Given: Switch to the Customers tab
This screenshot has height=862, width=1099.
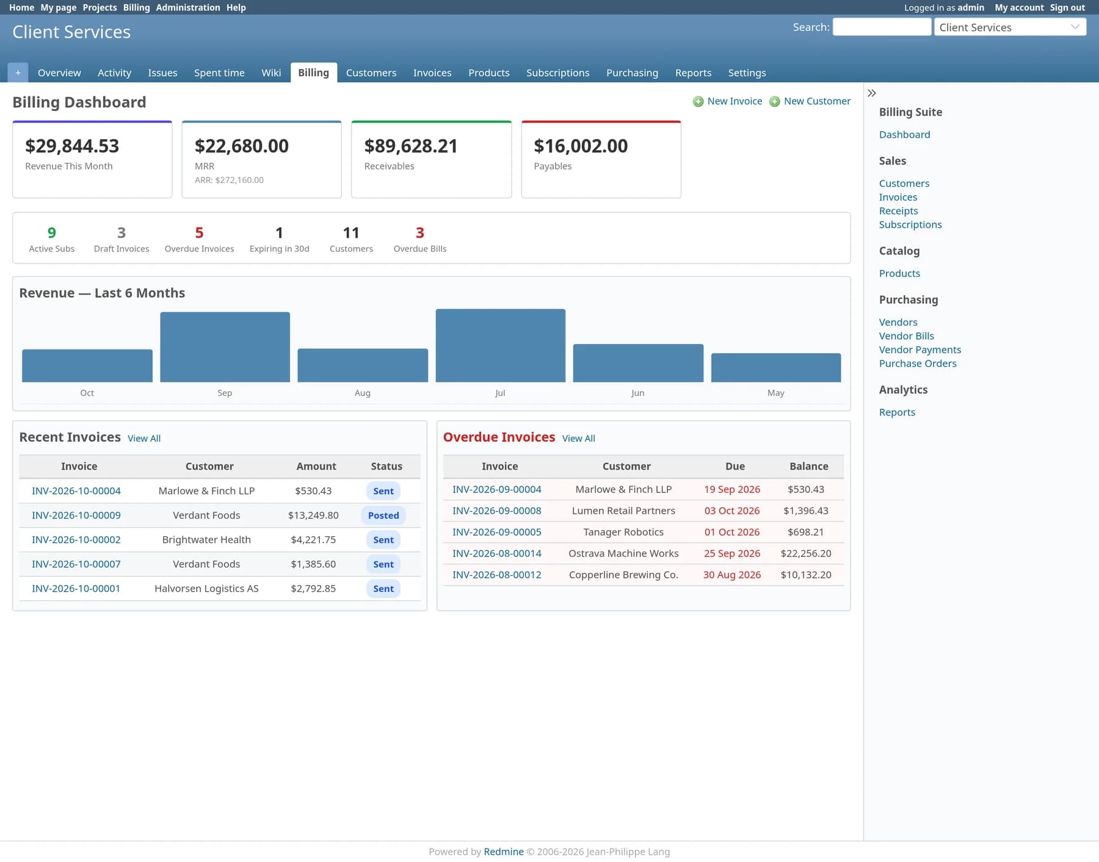Looking at the screenshot, I should (371, 73).
